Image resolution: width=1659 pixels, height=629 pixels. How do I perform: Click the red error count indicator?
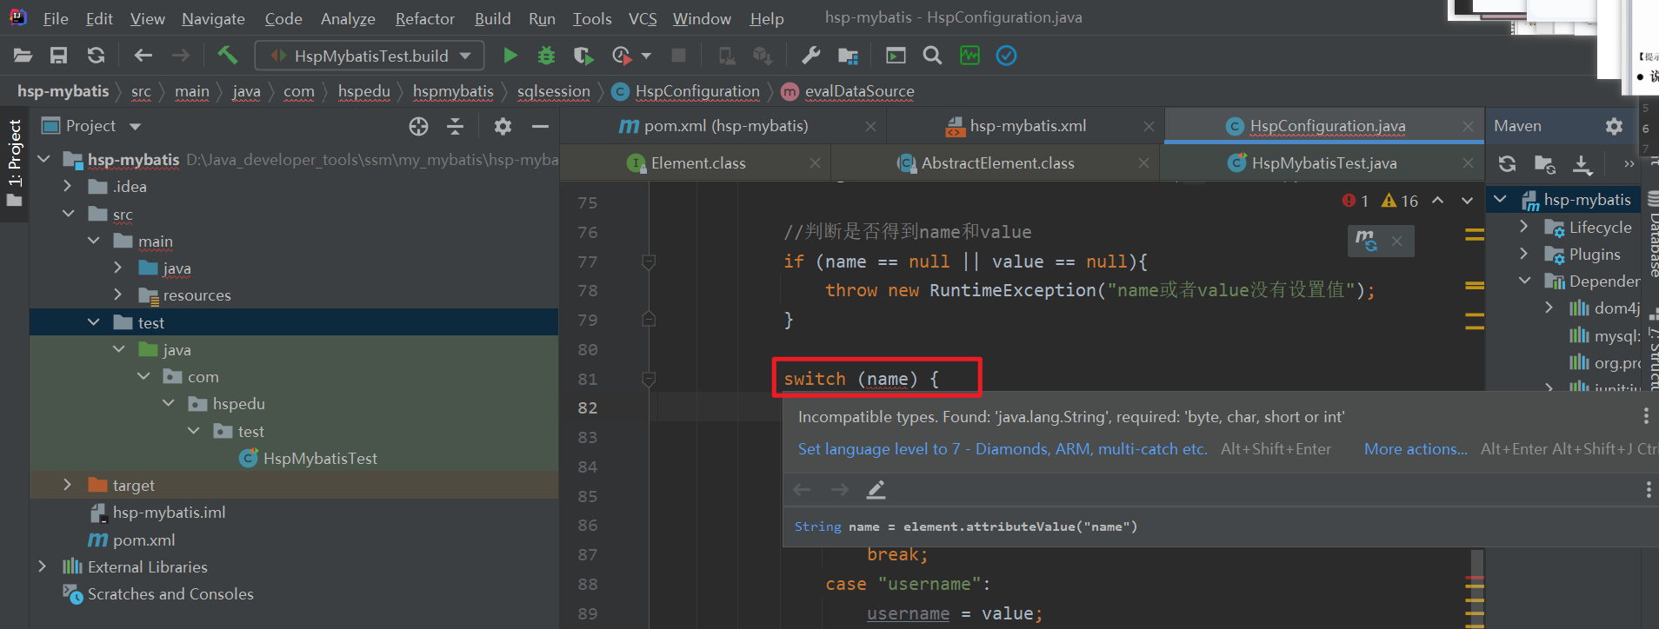tap(1355, 201)
